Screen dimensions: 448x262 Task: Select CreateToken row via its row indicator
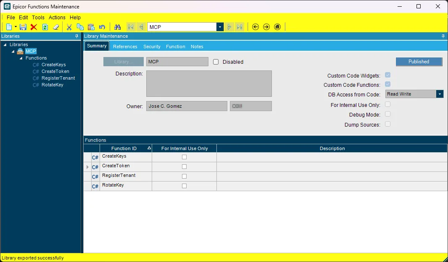point(87,167)
